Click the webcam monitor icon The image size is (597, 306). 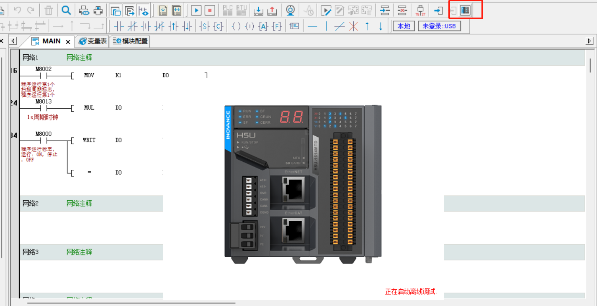[290, 10]
